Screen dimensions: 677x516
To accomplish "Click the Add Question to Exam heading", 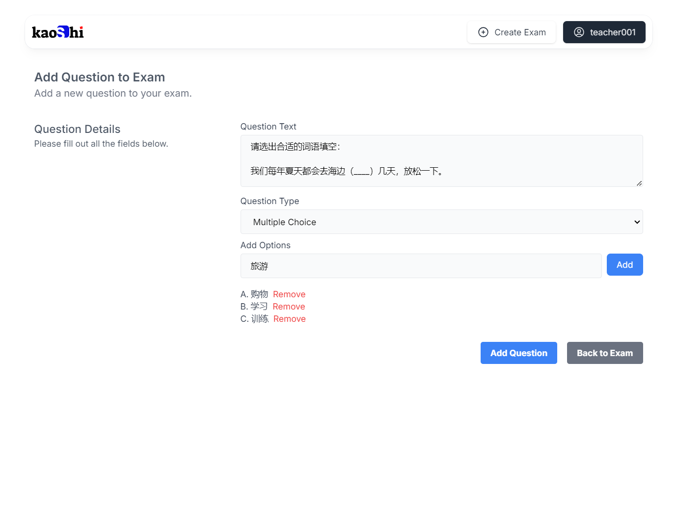I will 100,77.
